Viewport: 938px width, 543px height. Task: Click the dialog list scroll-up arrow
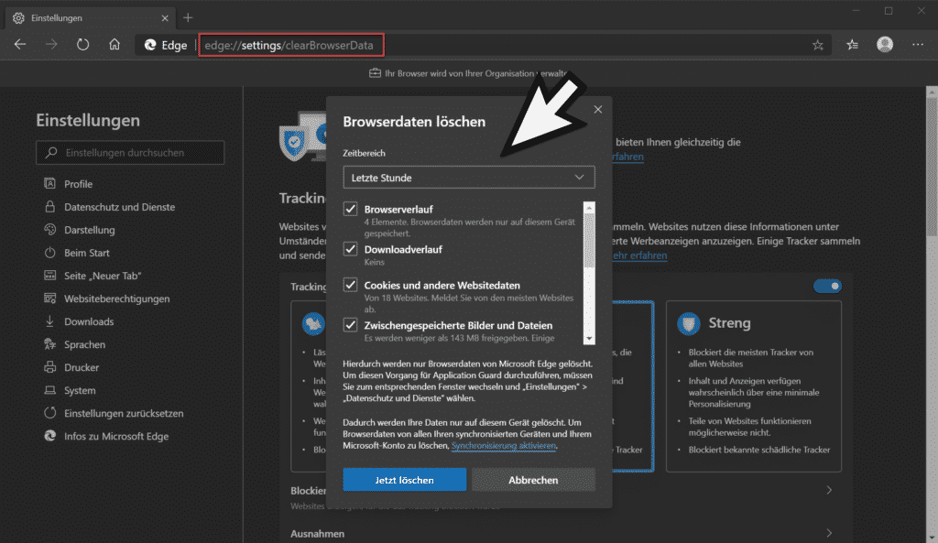tap(589, 208)
